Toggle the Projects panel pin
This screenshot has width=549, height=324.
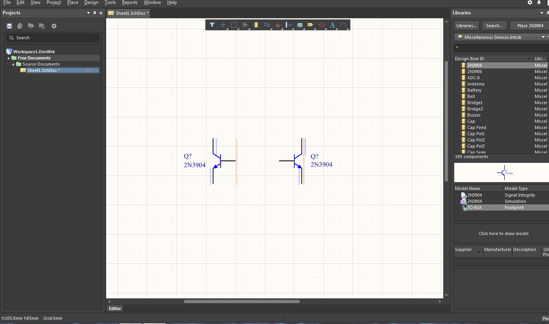point(94,13)
